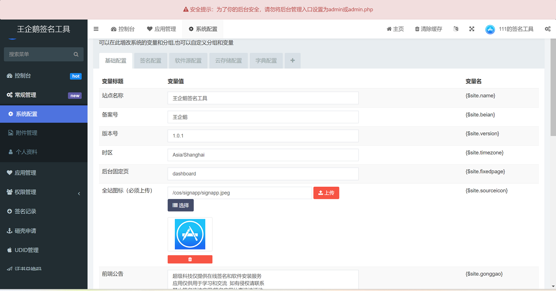
Task: Click the 站点名称 input field
Action: (263, 98)
